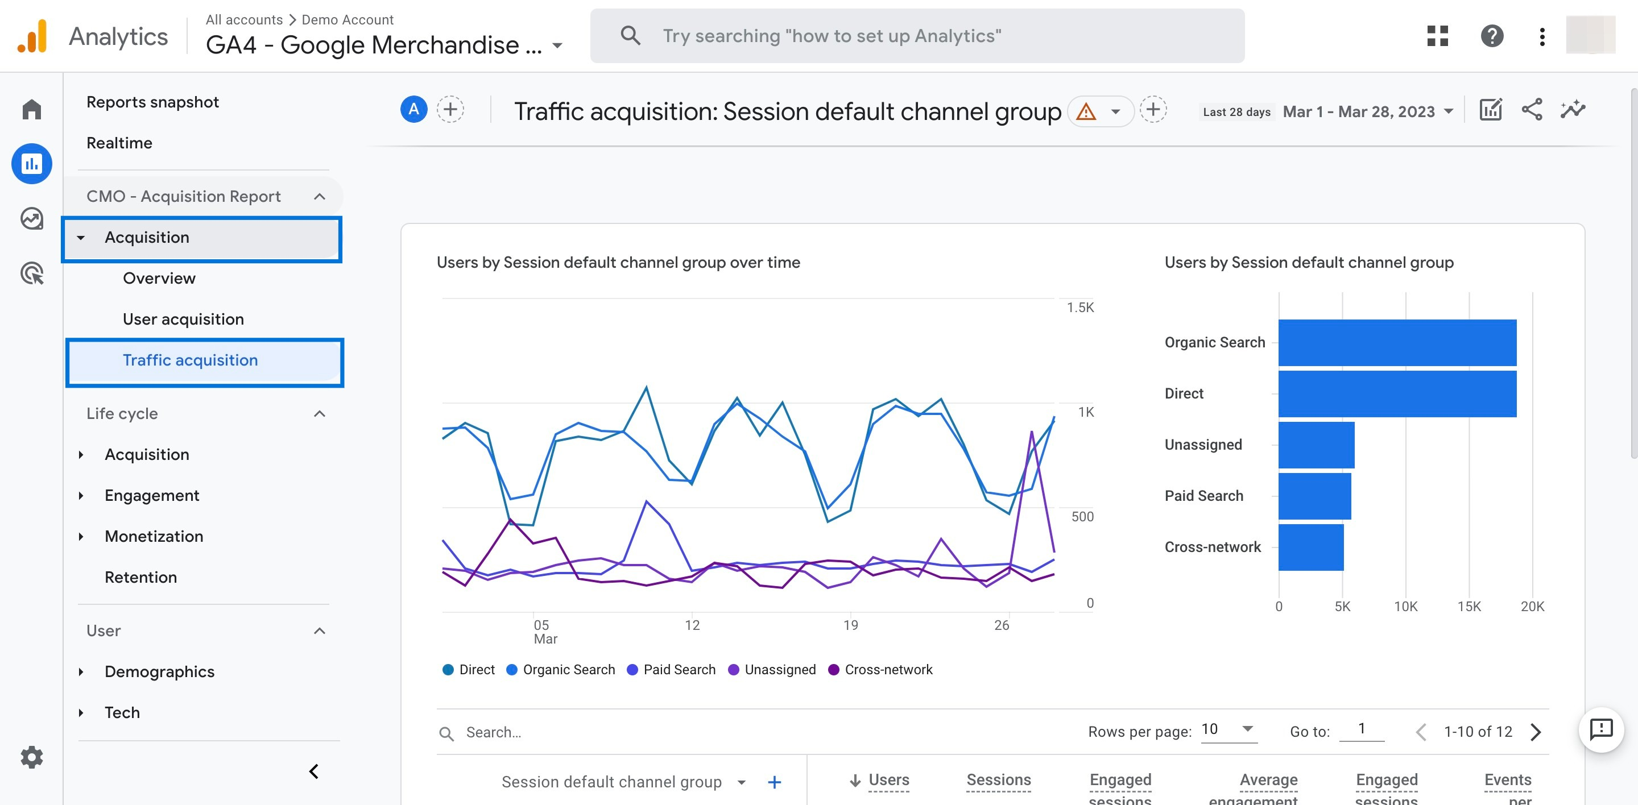The width and height of the screenshot is (1638, 805).
Task: Click the Explore icon in left rail
Action: pyautogui.click(x=31, y=218)
